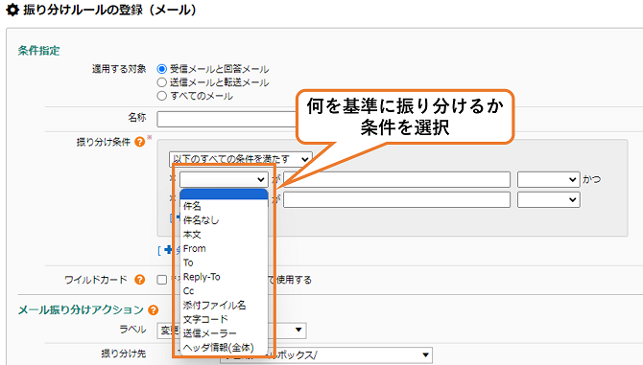The image size is (643, 365).
Task: Click the blue plus add-condition link
Action: coord(168,250)
